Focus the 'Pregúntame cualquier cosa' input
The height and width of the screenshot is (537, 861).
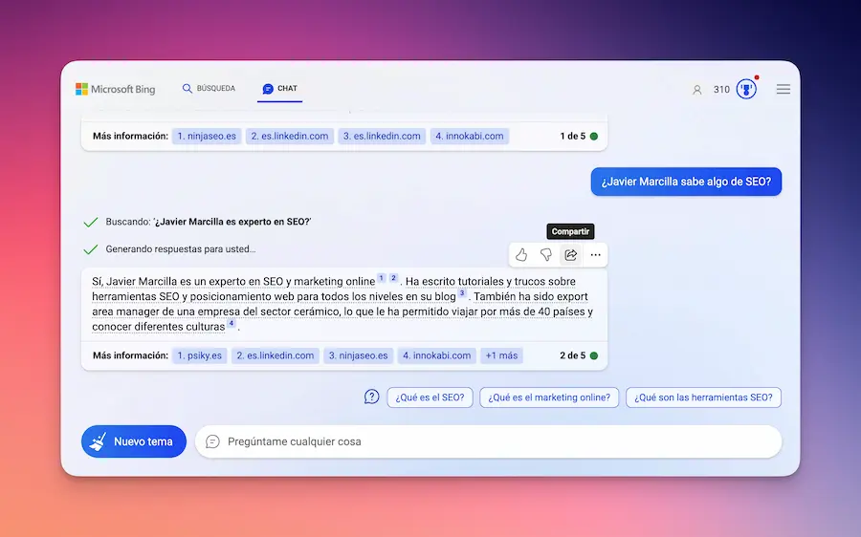click(488, 441)
